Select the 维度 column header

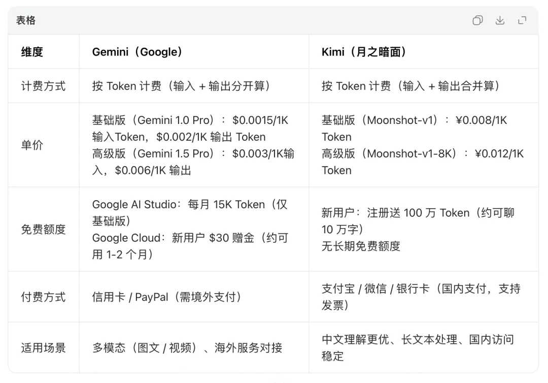tap(32, 52)
